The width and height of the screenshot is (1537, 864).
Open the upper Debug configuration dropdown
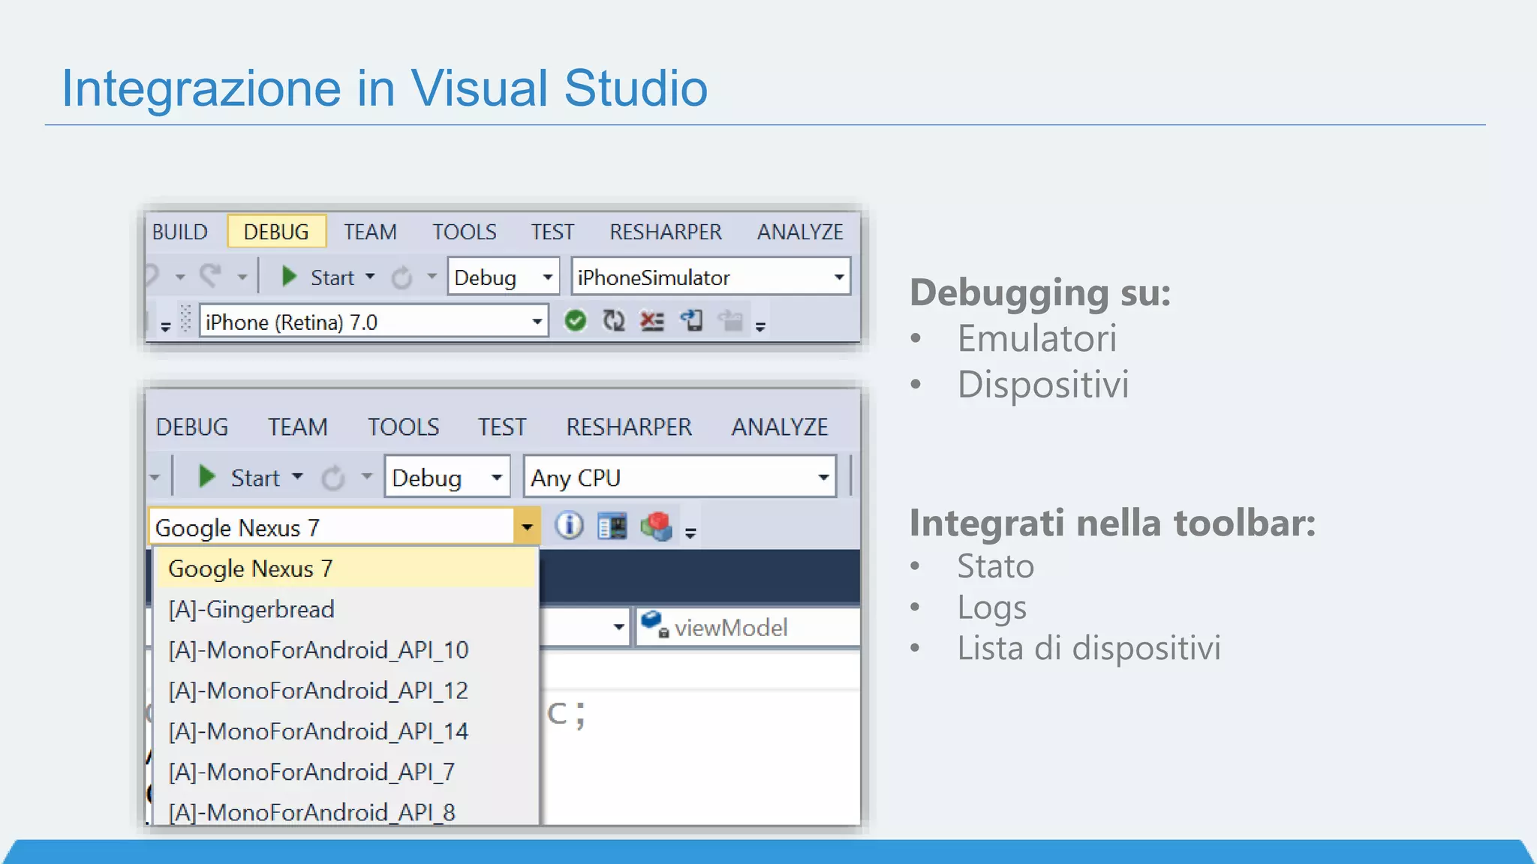tap(504, 277)
